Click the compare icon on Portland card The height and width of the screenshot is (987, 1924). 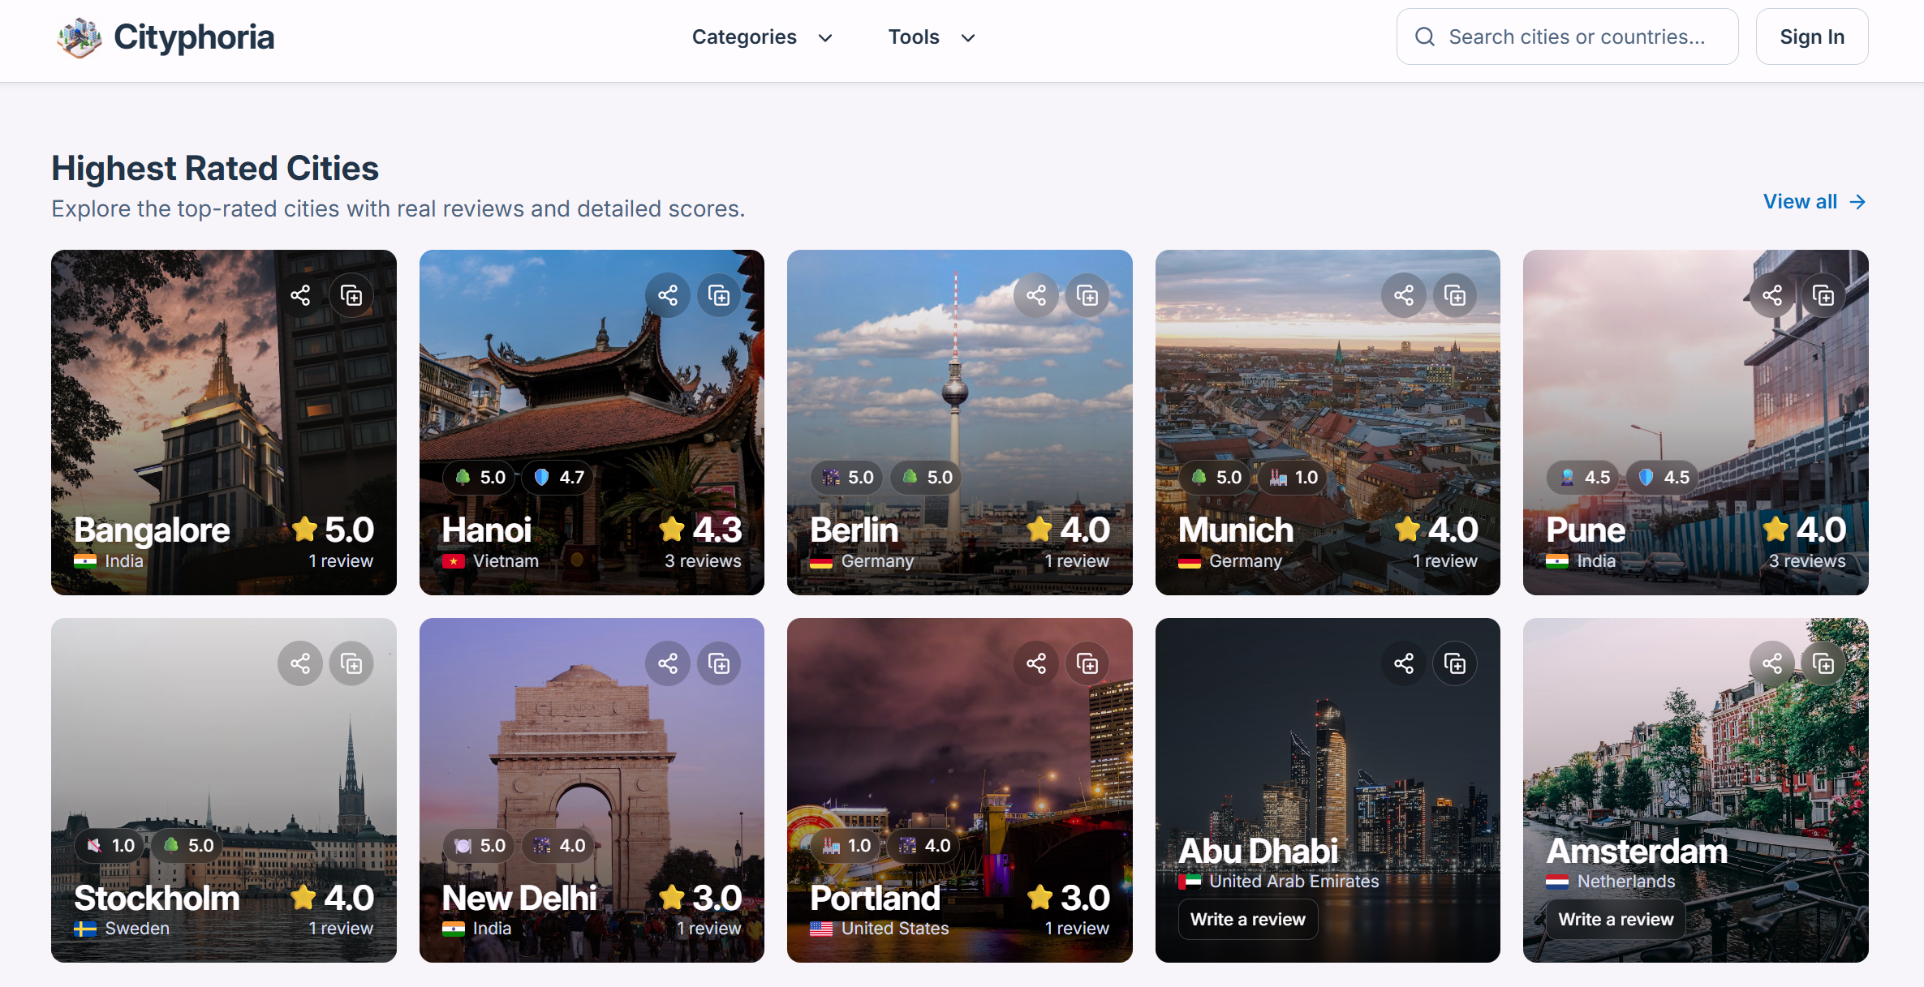tap(1087, 663)
